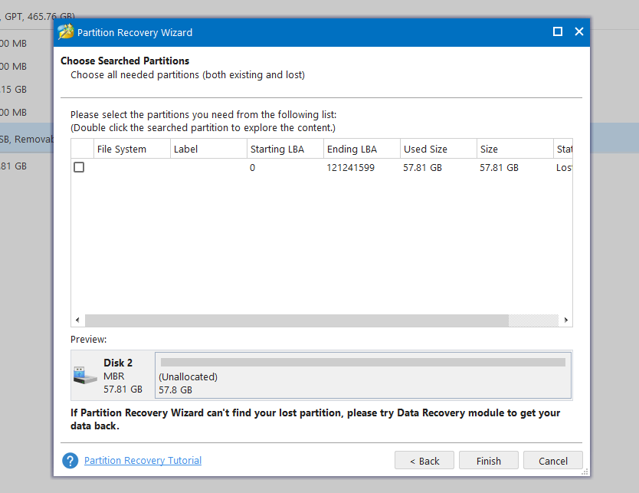Sort by File System column header

click(x=131, y=149)
